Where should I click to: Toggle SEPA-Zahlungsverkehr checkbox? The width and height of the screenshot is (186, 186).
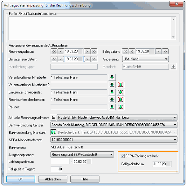tap(123, 156)
